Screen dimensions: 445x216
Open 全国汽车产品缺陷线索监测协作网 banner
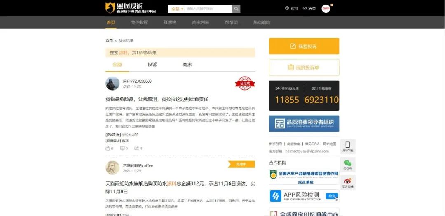[304, 177]
